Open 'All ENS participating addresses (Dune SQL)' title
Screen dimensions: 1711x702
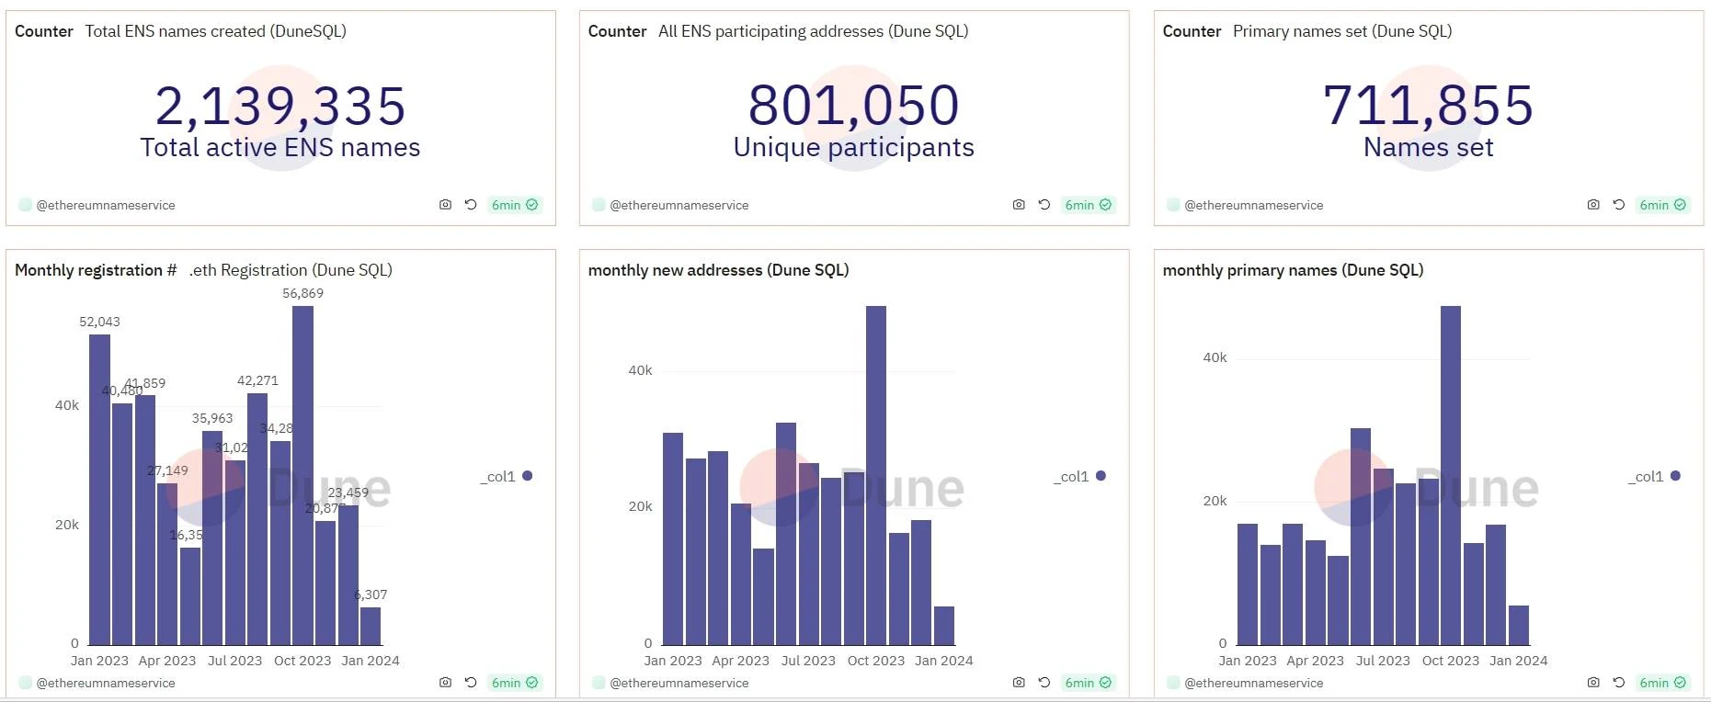click(x=814, y=31)
